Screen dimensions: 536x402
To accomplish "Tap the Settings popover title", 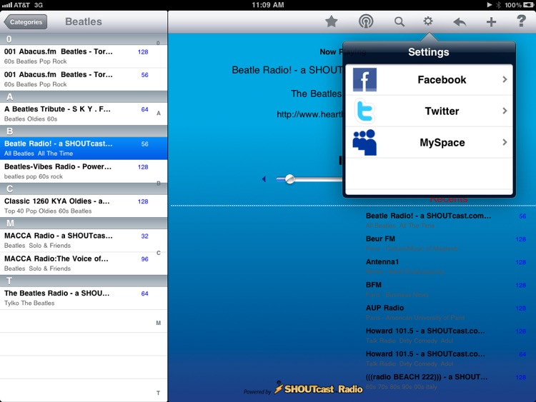I will tap(428, 52).
